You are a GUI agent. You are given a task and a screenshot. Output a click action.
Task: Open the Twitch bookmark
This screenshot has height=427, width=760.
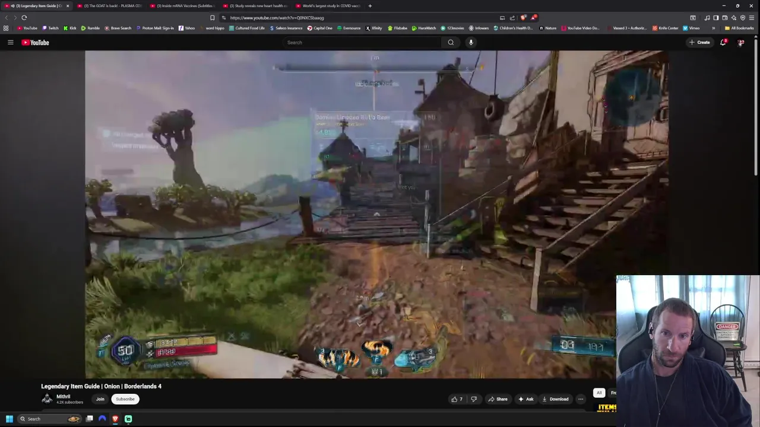[50, 28]
